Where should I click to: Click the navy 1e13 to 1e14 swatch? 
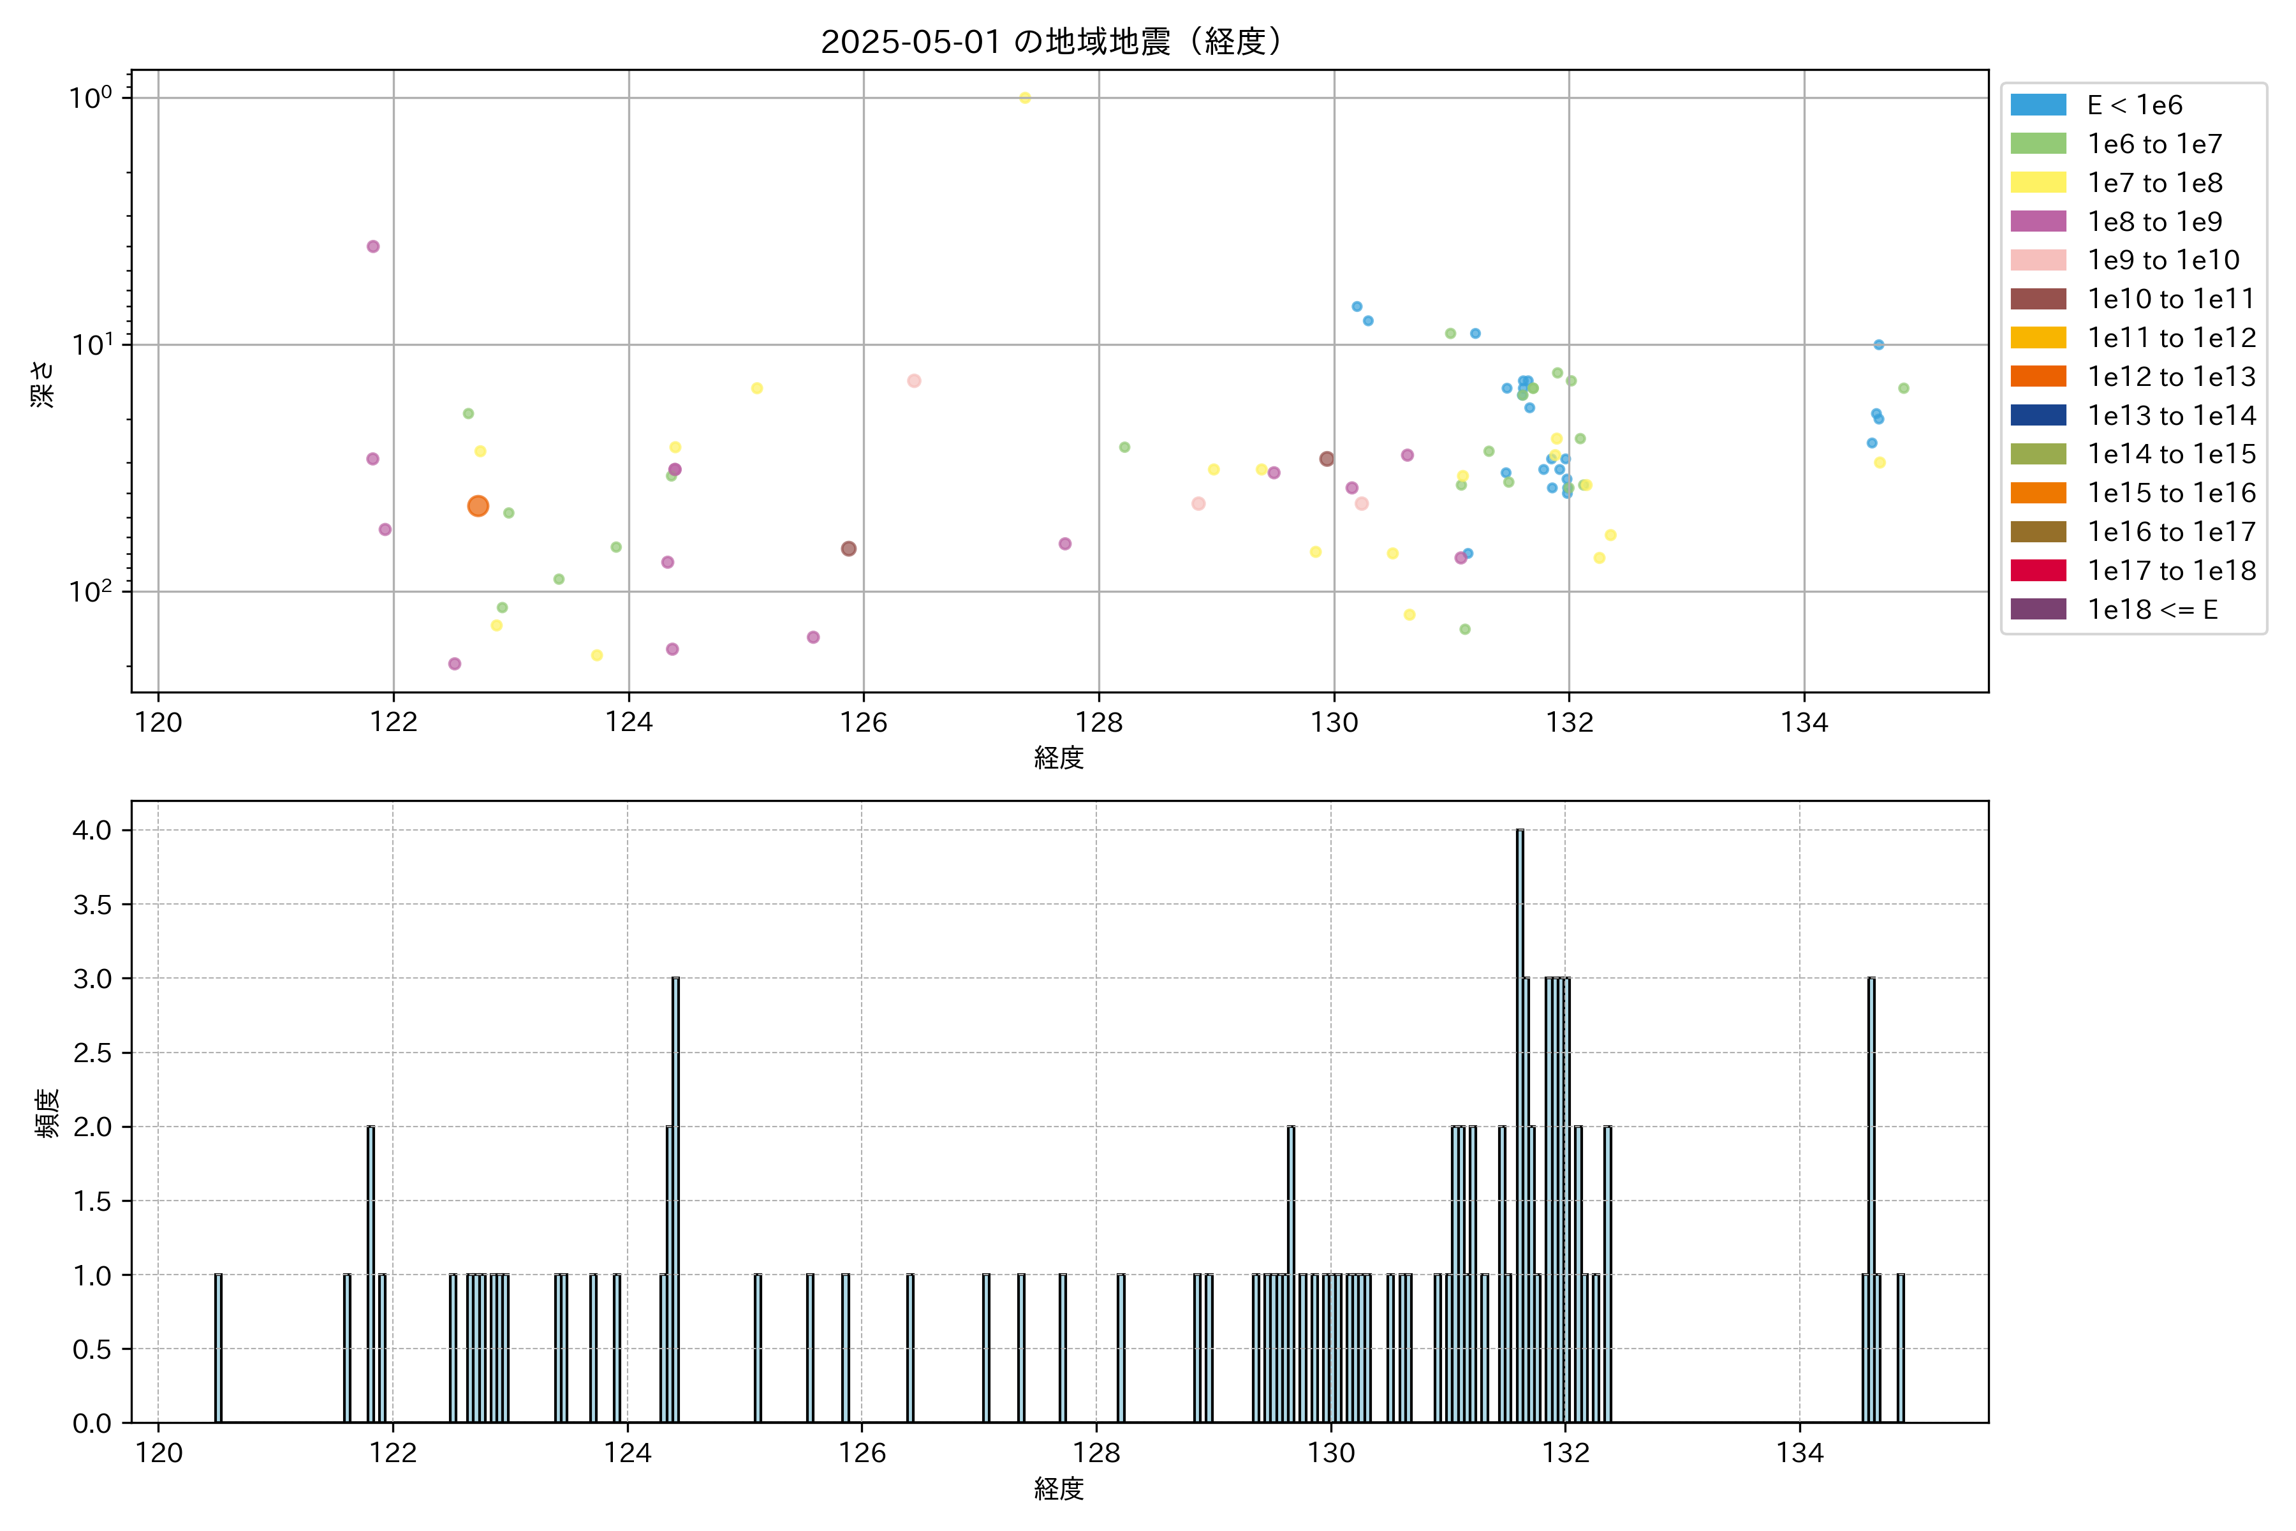[2037, 416]
